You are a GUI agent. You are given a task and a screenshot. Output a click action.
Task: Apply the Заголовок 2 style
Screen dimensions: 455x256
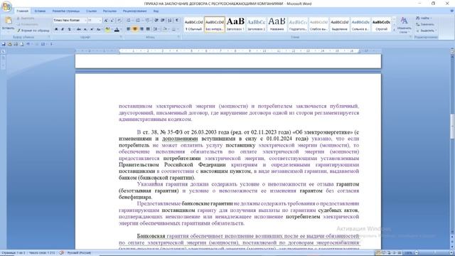pyautogui.click(x=256, y=24)
